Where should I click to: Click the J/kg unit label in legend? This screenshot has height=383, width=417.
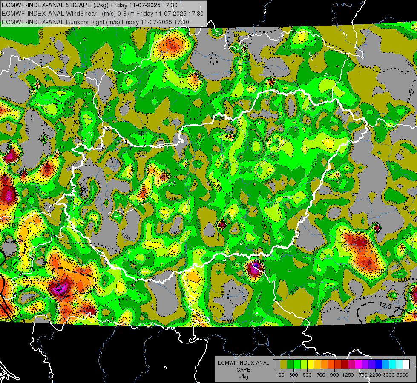[243, 377]
